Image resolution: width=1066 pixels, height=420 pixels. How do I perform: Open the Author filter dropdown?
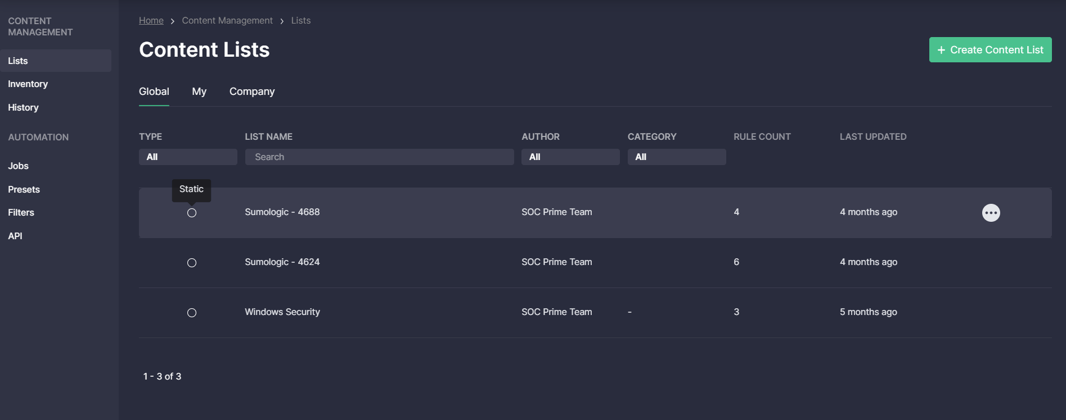tap(570, 157)
